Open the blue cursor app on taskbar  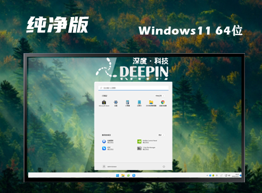tap(134, 175)
